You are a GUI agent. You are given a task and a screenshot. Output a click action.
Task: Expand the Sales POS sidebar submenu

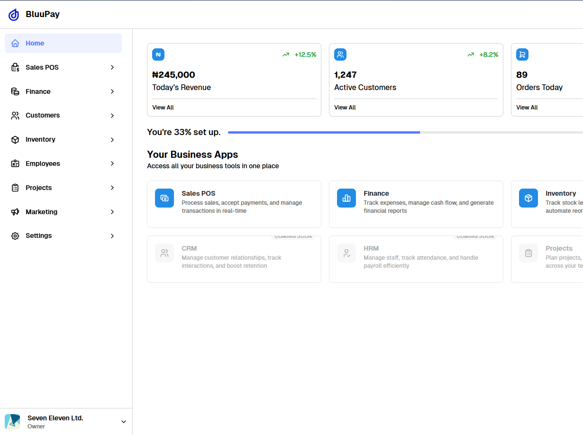tap(112, 67)
